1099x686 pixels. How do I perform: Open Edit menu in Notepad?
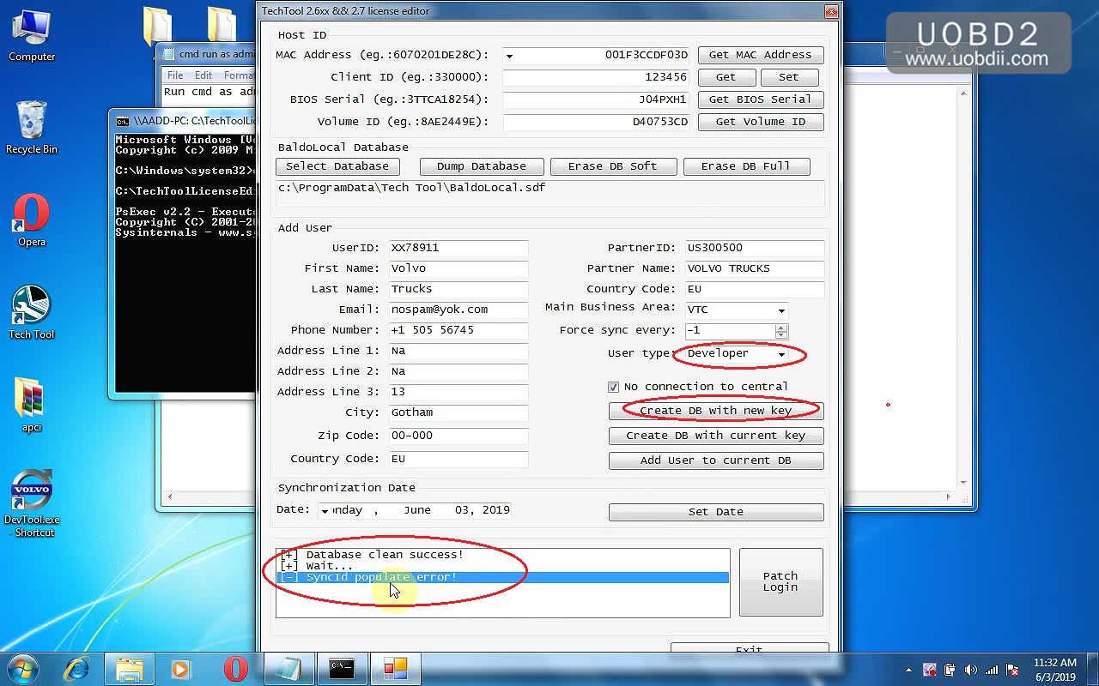[203, 75]
